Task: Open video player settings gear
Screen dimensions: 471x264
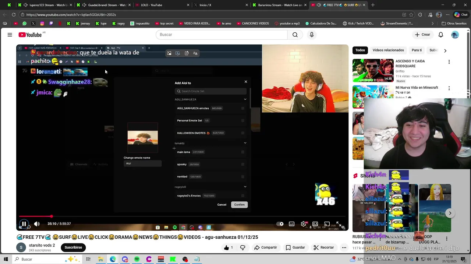Action: [x=304, y=224]
